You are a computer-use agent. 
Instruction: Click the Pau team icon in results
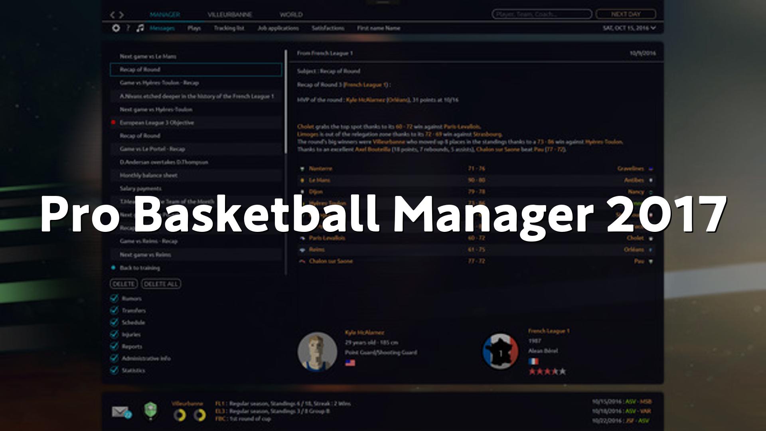[x=651, y=261]
